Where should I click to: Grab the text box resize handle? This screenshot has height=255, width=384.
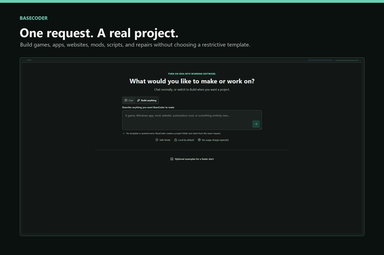(x=261, y=128)
